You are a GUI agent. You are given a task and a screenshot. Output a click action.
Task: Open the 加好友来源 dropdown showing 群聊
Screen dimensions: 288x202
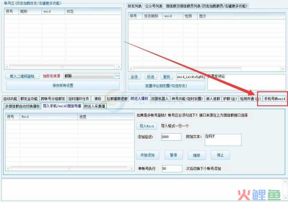click(x=91, y=76)
